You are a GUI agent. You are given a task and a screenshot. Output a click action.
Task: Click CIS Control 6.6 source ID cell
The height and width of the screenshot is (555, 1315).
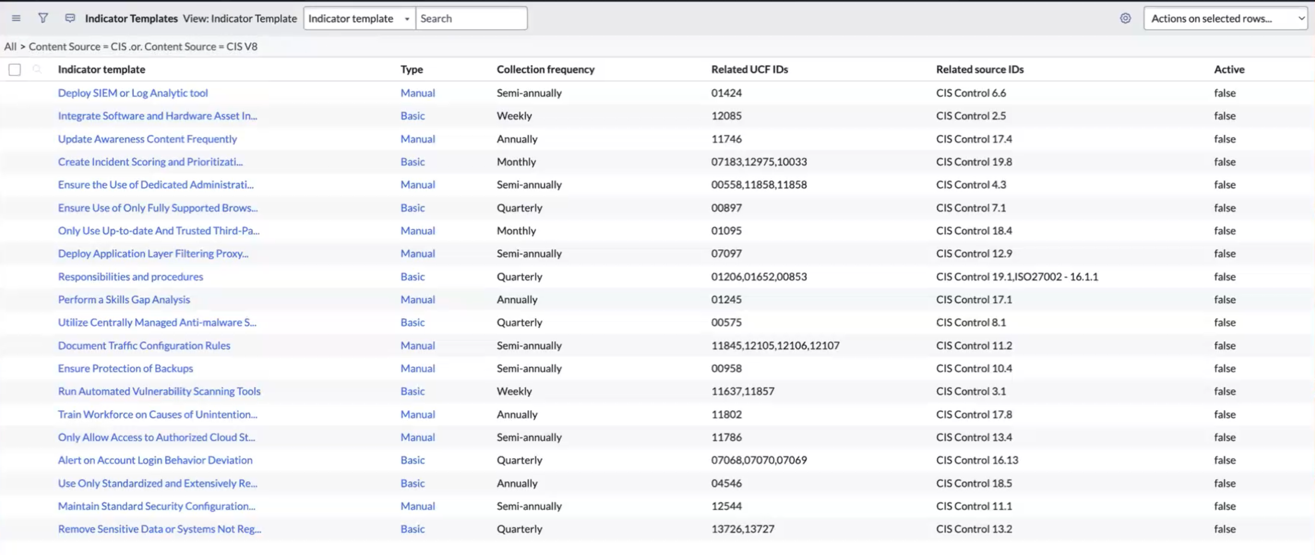[971, 93]
